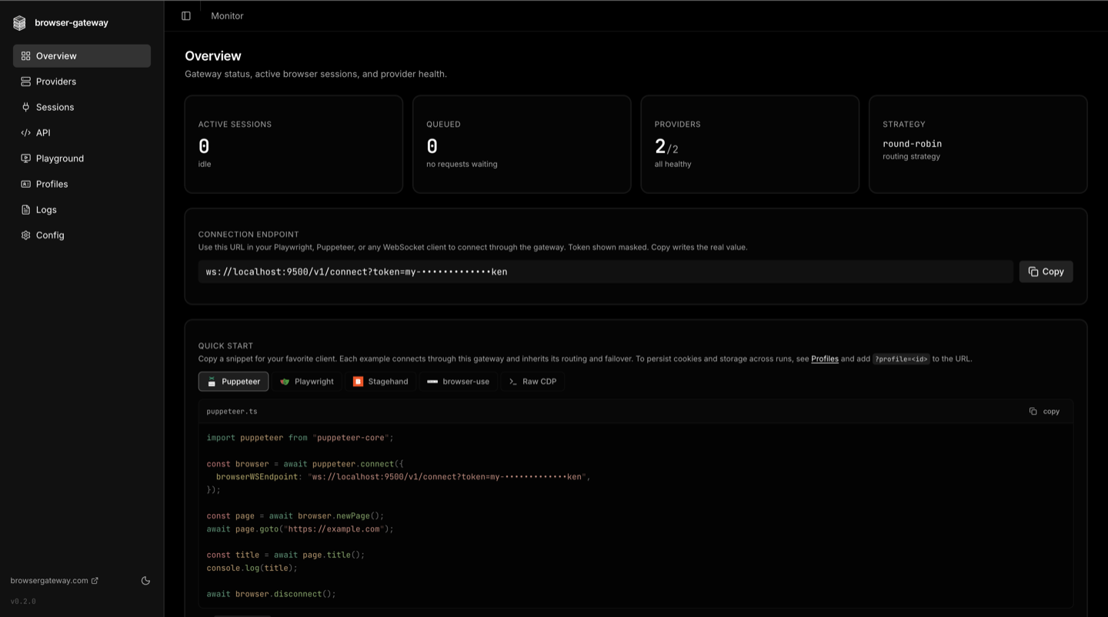Click the puppeteer.ts file name label
Viewport: 1108px width, 617px height.
tap(232, 412)
